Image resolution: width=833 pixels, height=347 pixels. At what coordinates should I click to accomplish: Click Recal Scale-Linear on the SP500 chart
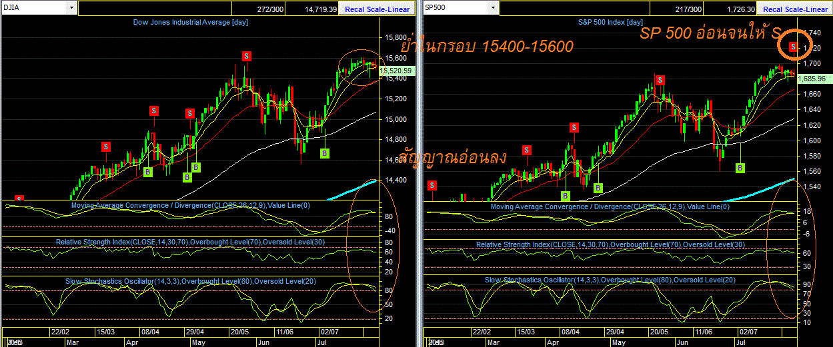point(795,9)
